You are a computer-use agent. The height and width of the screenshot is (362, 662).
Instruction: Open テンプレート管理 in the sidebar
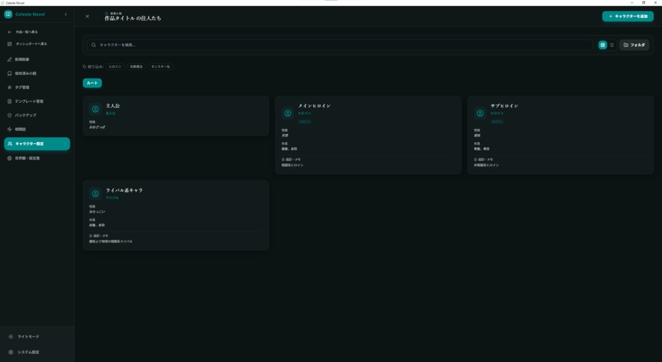click(37, 101)
